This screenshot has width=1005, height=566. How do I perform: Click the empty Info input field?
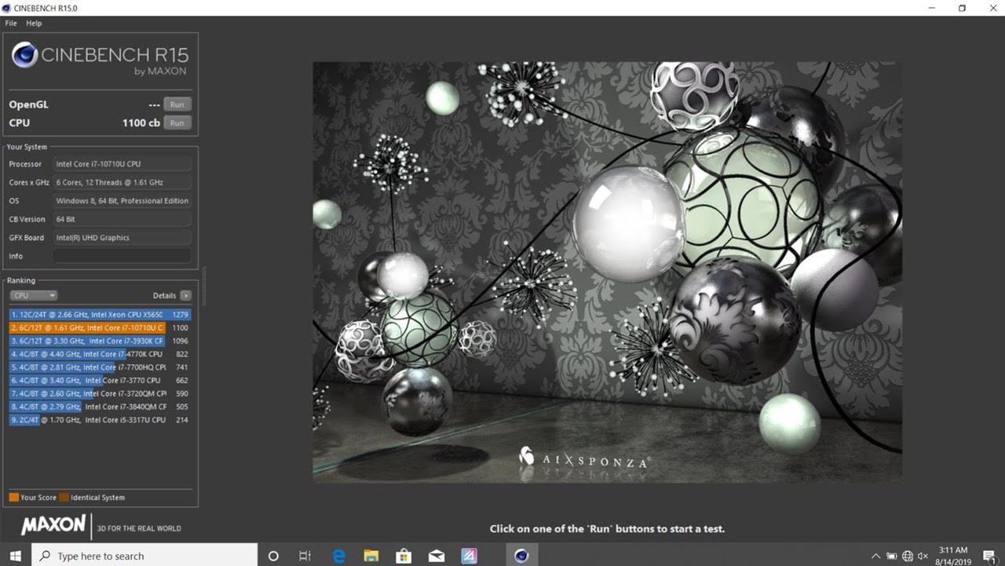[x=122, y=256]
